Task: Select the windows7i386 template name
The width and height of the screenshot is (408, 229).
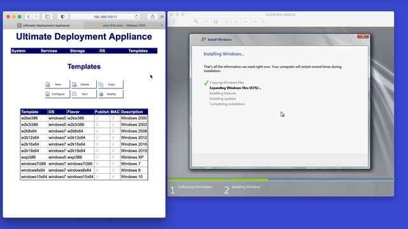Action: pos(33,164)
